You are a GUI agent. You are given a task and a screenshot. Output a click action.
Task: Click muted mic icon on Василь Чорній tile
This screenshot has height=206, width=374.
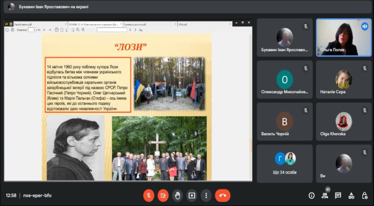306,110
